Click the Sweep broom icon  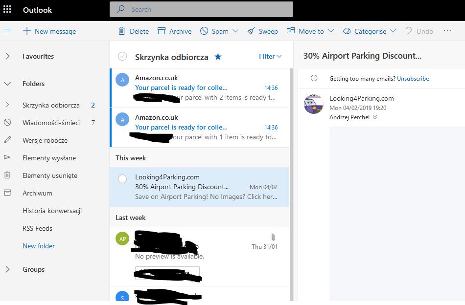pos(251,31)
